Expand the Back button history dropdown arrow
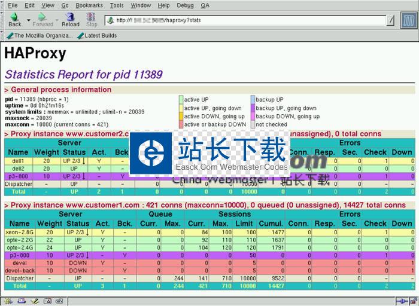The image size is (419, 306). (28, 20)
